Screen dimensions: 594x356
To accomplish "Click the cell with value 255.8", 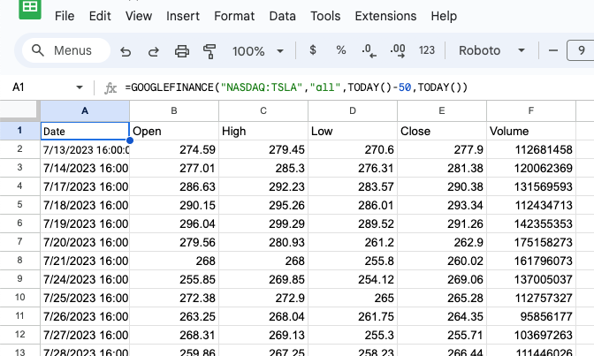I will pyautogui.click(x=353, y=261).
